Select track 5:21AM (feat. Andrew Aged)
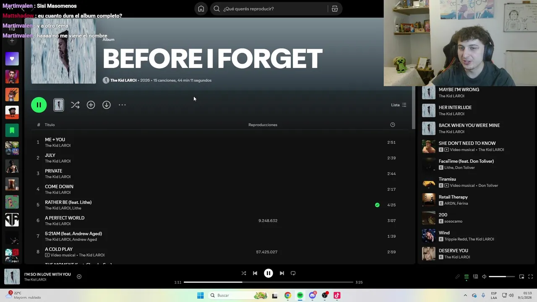The image size is (537, 302). (73, 234)
